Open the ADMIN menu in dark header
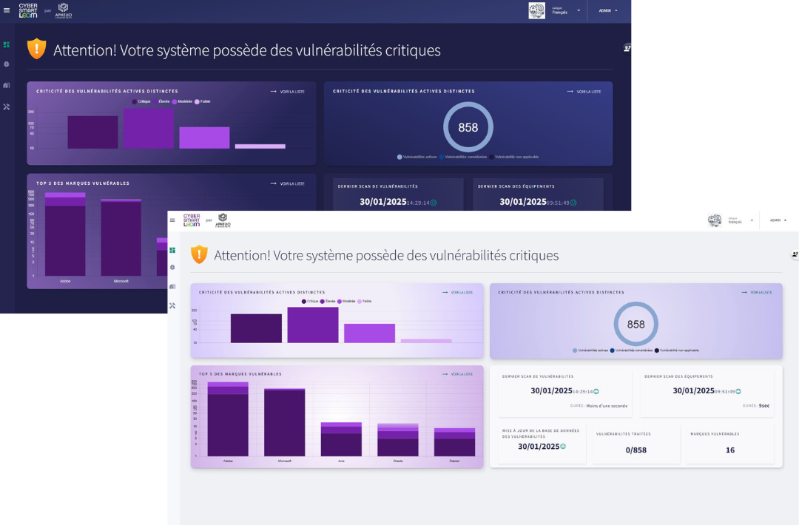The image size is (799, 525). pyautogui.click(x=607, y=10)
